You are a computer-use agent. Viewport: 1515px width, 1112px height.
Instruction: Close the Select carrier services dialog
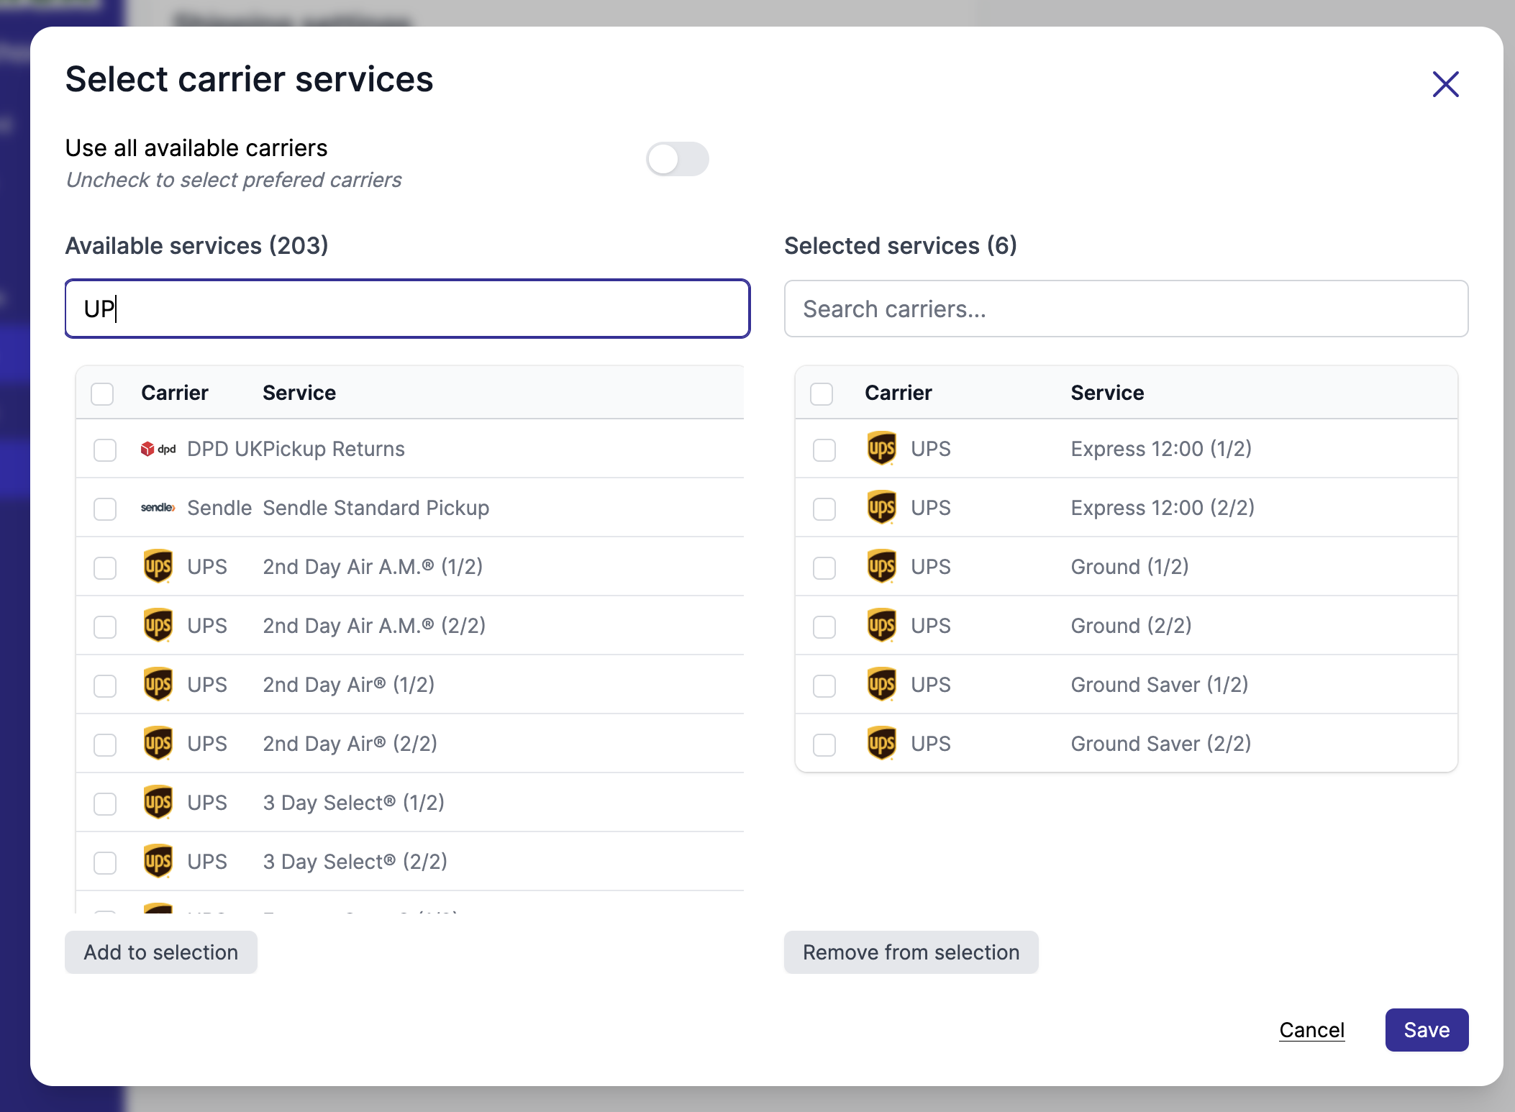[1445, 83]
